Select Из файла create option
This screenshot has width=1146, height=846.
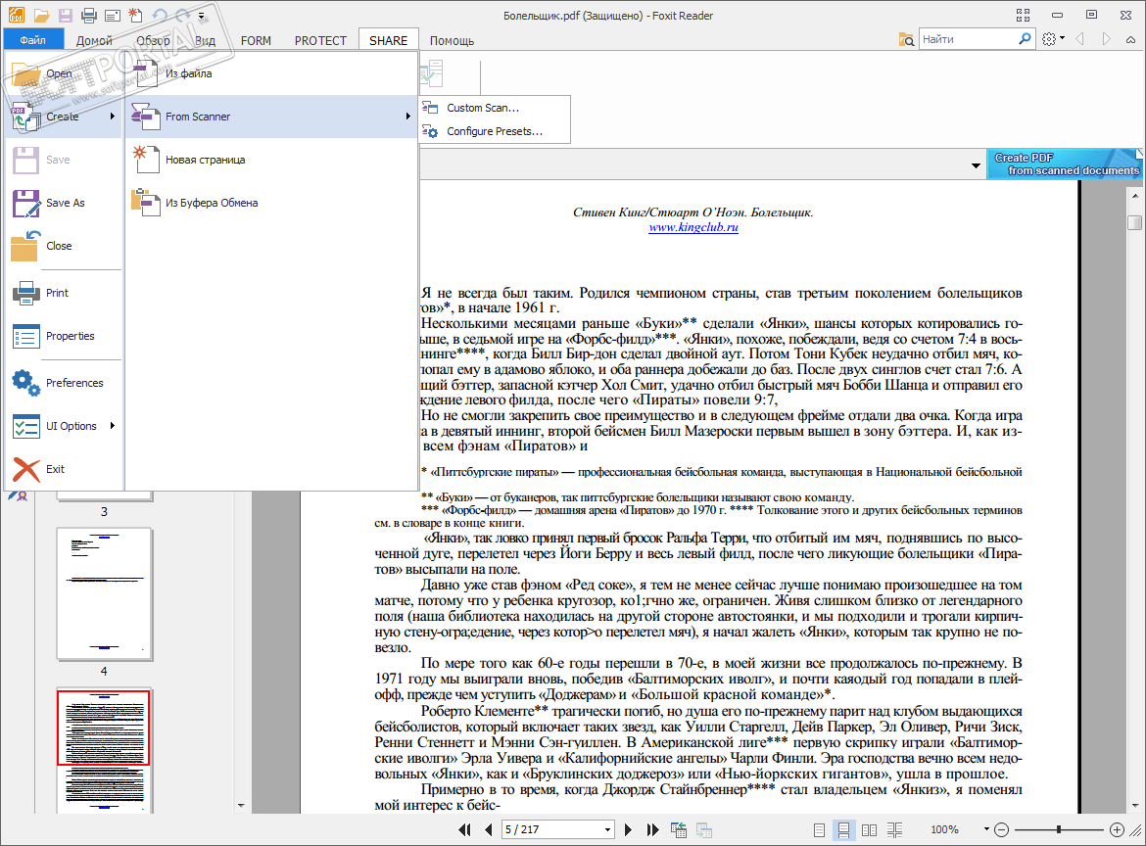coord(271,73)
